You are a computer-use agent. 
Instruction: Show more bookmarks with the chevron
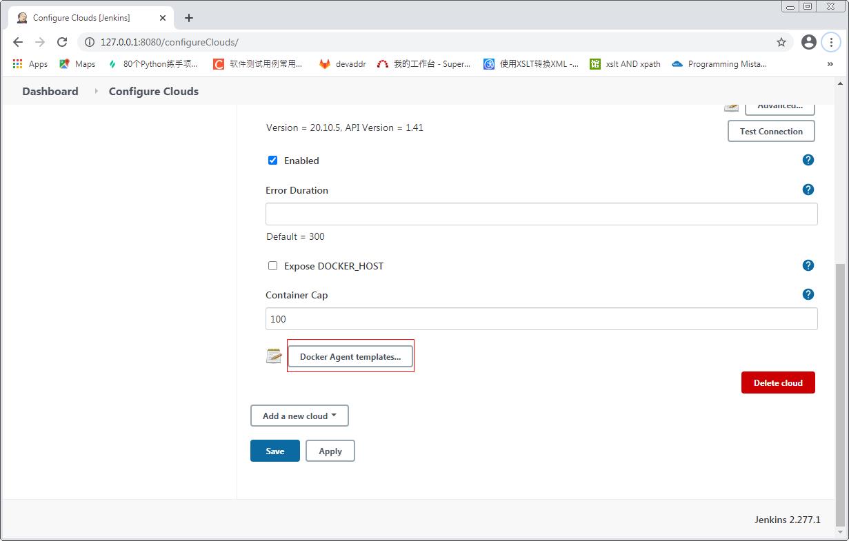830,64
